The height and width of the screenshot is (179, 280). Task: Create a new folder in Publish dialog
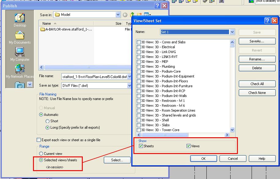click(x=139, y=14)
